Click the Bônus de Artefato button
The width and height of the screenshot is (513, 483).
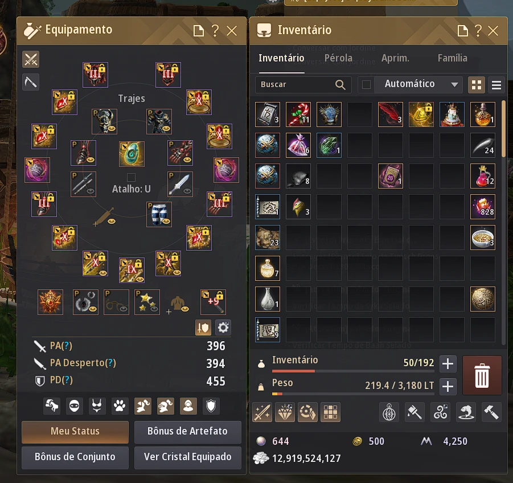(187, 432)
